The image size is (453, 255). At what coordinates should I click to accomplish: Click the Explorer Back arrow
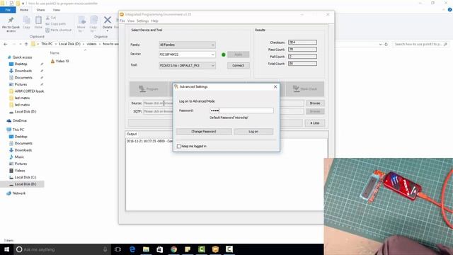(6, 44)
